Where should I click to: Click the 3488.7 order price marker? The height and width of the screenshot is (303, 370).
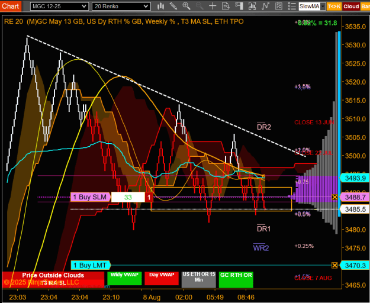pyautogui.click(x=355, y=197)
